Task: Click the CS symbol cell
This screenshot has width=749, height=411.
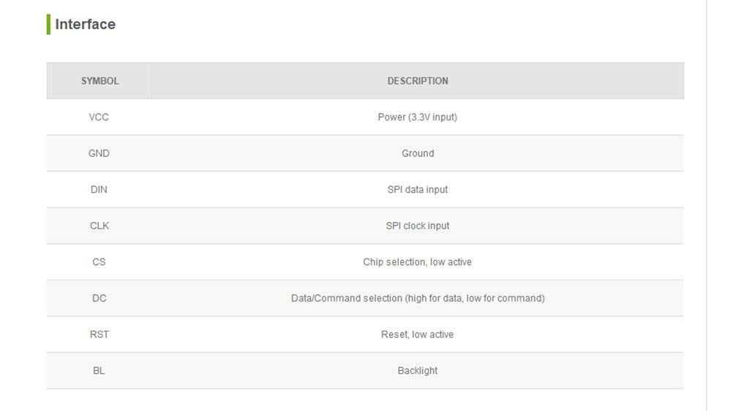Action: (x=99, y=262)
